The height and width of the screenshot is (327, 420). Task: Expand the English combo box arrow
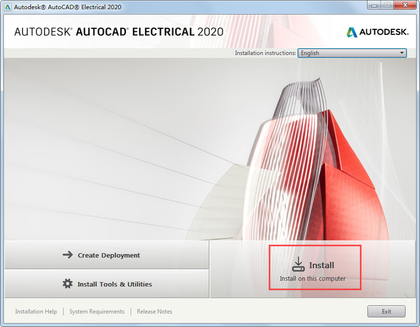point(401,53)
